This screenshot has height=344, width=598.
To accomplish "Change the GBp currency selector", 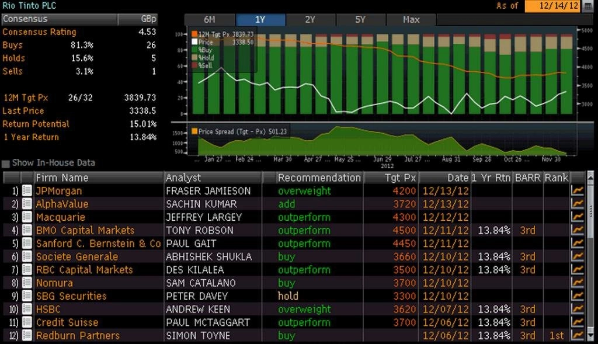I will pyautogui.click(x=138, y=19).
